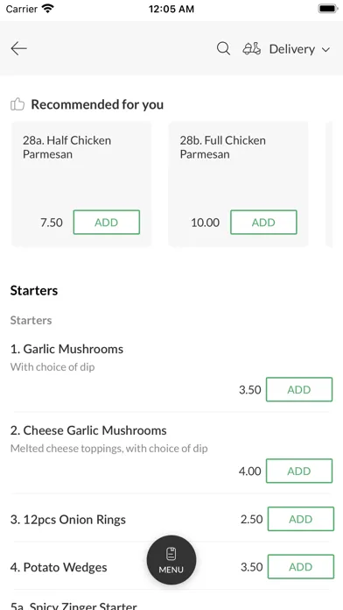Open the Delivery order type selector
This screenshot has width=343, height=610.
287,49
